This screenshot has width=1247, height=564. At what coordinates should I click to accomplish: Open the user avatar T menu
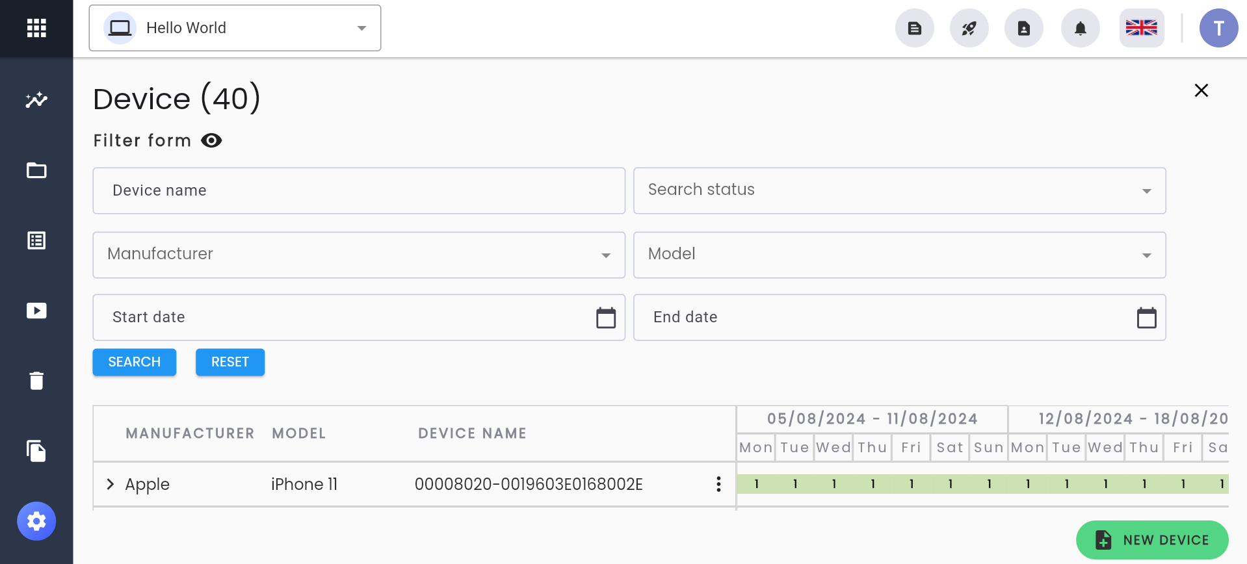1219,28
